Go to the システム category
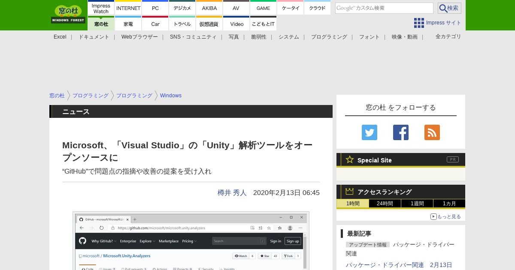This screenshot has width=515, height=270. point(289,37)
